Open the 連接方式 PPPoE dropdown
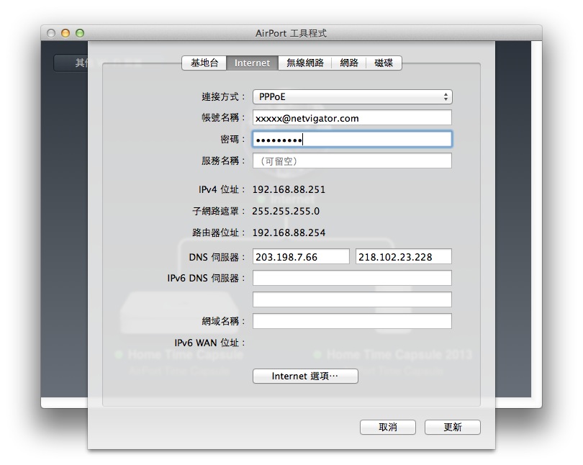583x465 pixels. click(352, 96)
